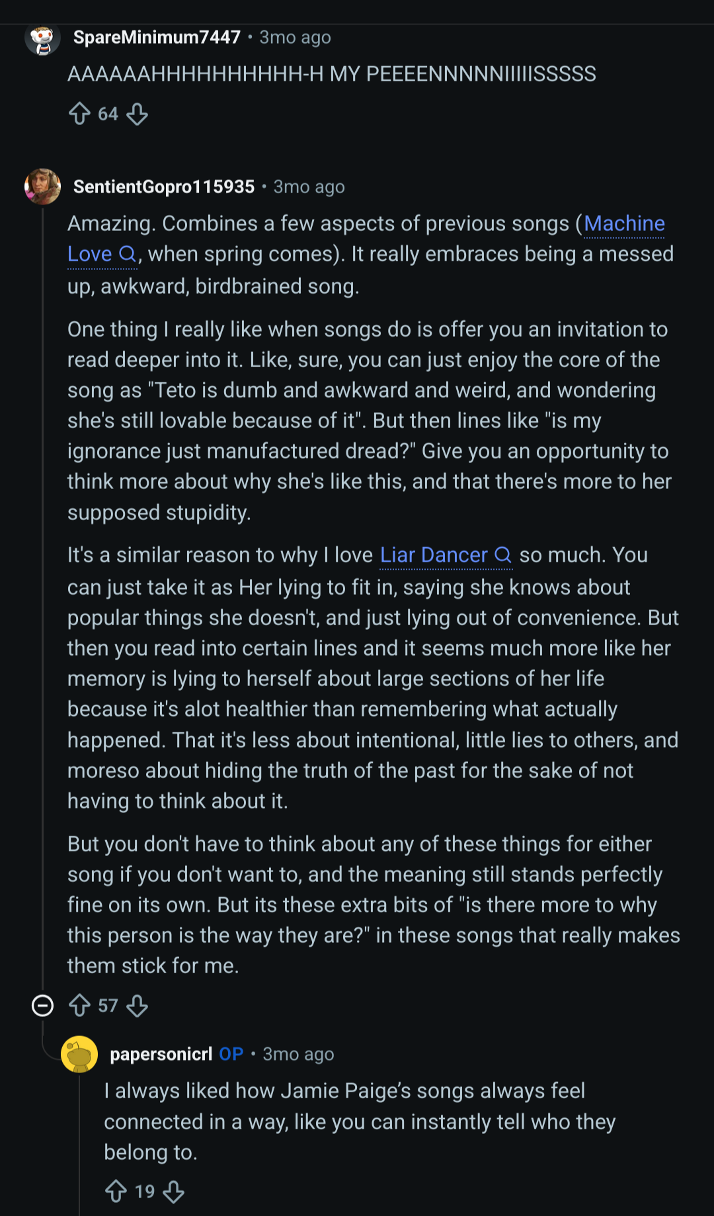
Task: Open papersonicrl's avatar image
Action: point(79,1054)
